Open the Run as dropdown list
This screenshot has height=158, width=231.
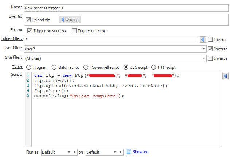click(69, 152)
